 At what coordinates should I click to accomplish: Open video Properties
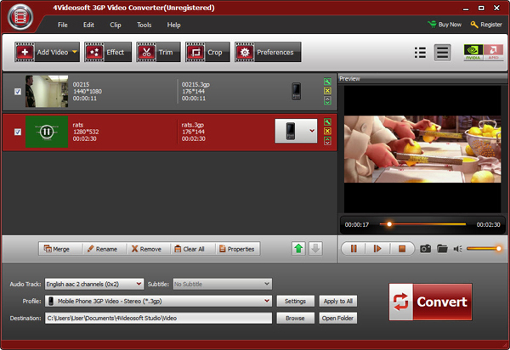coord(237,249)
